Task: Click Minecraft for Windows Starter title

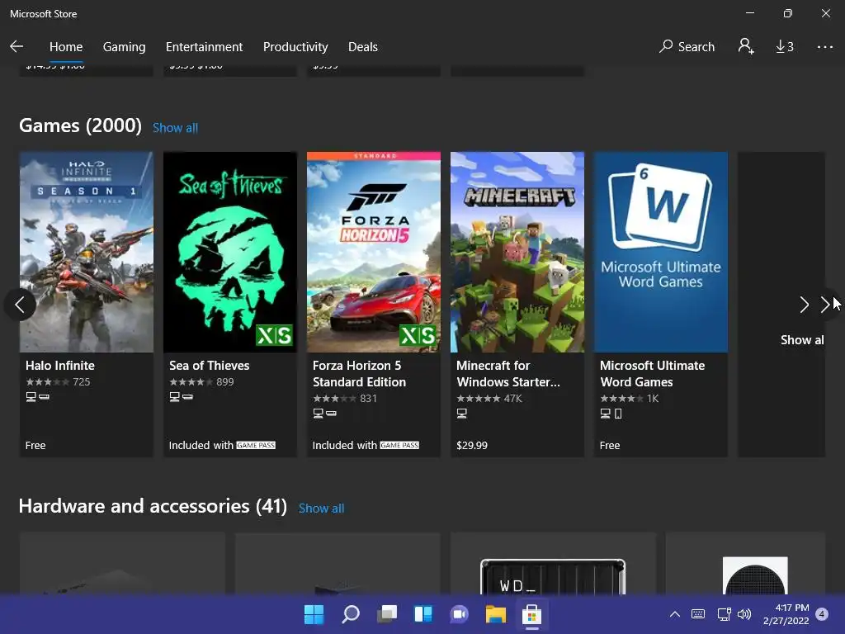Action: click(x=508, y=374)
